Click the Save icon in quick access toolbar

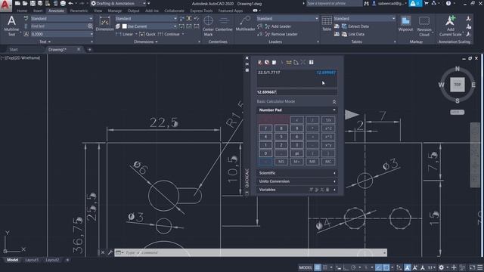tap(33, 3)
